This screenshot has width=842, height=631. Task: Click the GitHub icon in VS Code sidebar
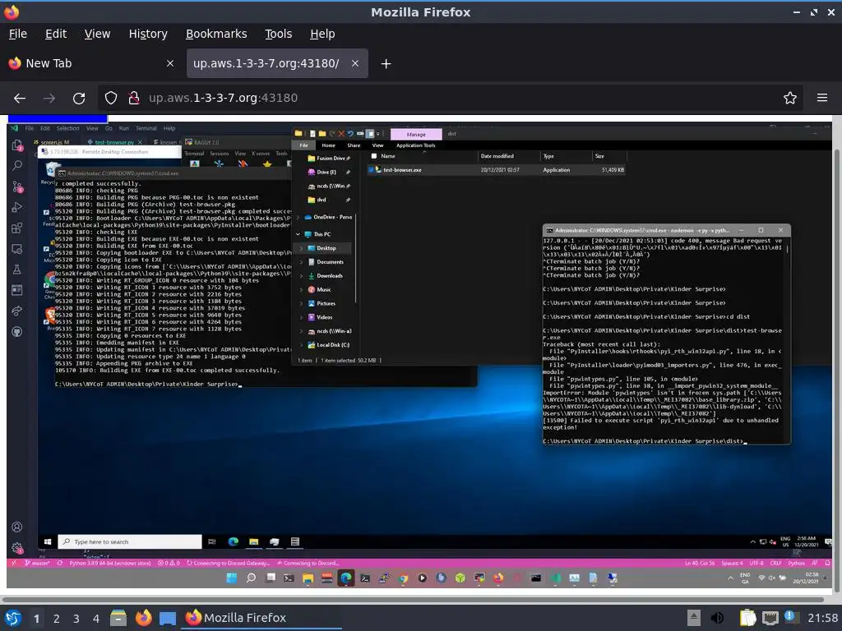[x=17, y=332]
